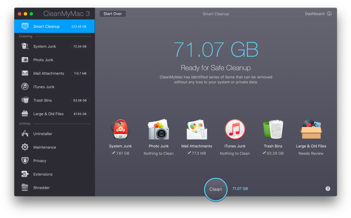Click the Needs Review label under Large & Old Files
Screen dimensions: 351x218
click(x=311, y=153)
